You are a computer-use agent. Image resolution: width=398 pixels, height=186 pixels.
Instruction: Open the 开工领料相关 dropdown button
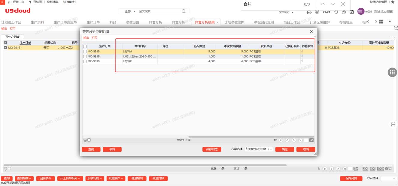click(x=70, y=179)
